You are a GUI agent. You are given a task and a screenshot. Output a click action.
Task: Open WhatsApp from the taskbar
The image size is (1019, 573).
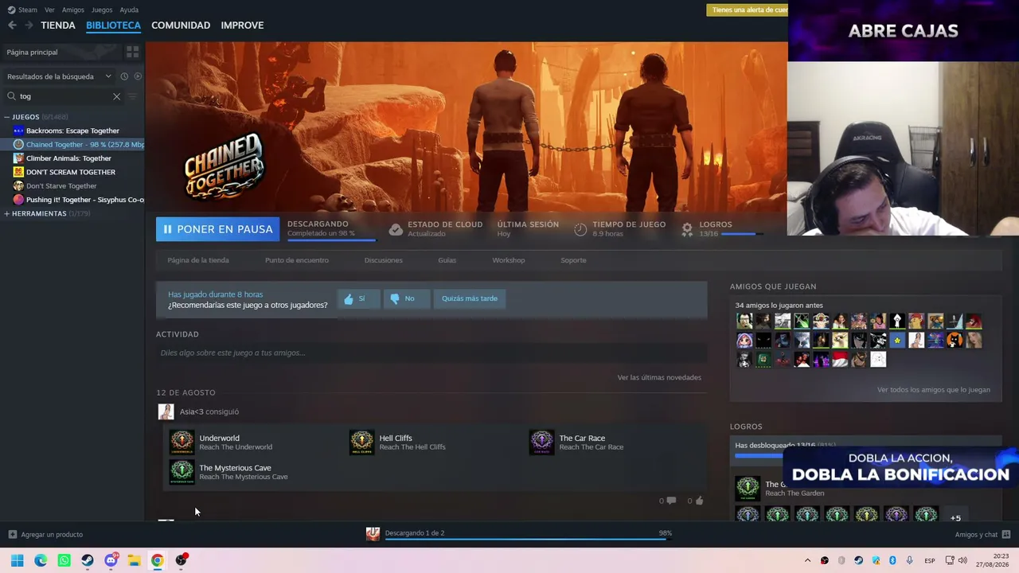point(64,560)
